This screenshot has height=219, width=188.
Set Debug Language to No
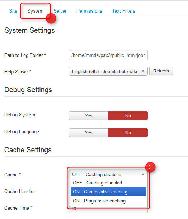[128, 133]
